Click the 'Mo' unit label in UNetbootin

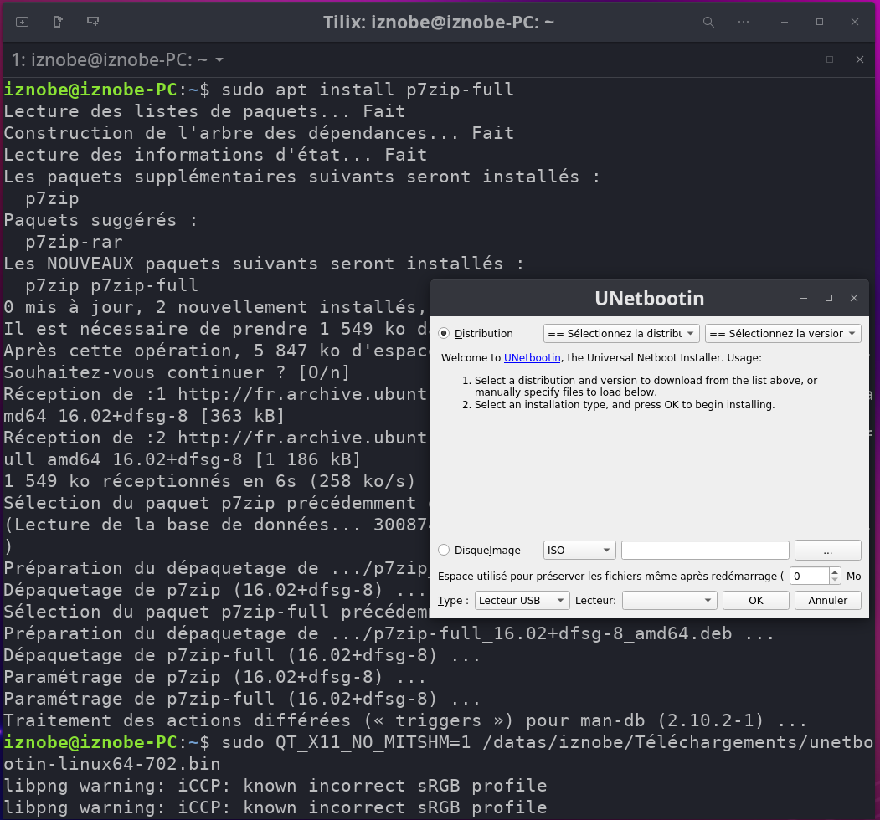pos(853,576)
